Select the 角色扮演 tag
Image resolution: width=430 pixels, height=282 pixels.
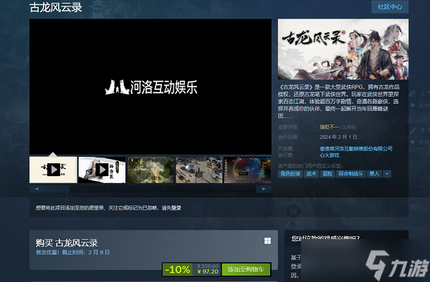pos(290,174)
